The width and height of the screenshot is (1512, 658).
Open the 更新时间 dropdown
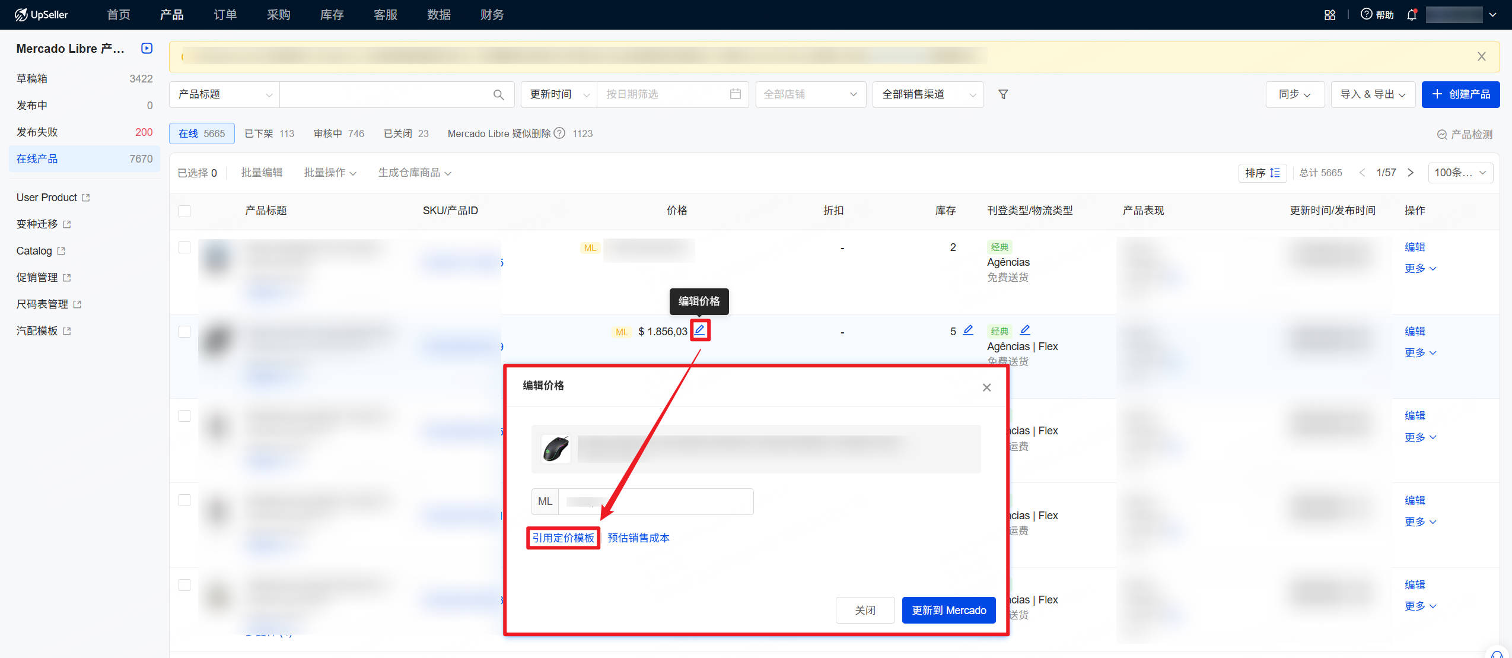click(x=559, y=94)
